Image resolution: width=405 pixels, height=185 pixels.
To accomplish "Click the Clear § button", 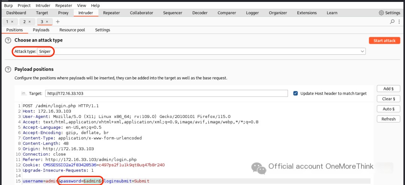I will 388,99.
